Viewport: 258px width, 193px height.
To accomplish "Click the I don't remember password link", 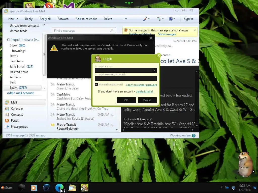I will pos(141,85).
